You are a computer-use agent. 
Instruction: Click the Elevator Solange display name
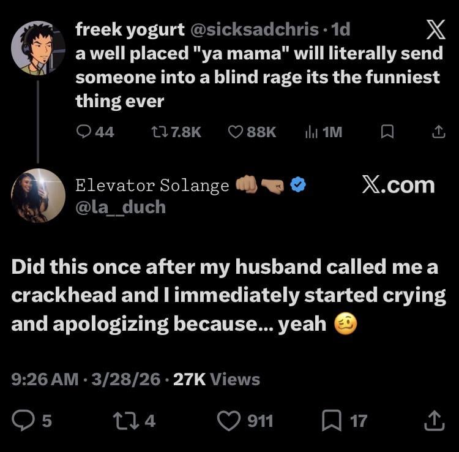[x=152, y=186]
